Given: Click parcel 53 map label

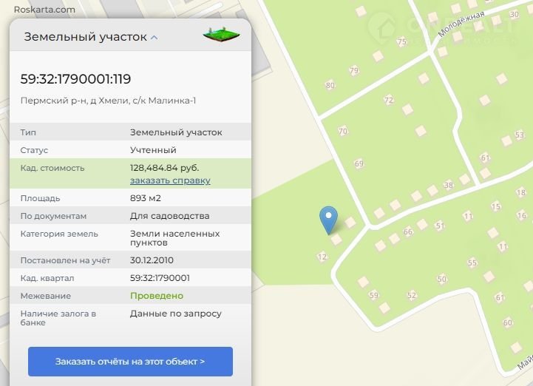Looking at the screenshot, I should click(x=519, y=135).
